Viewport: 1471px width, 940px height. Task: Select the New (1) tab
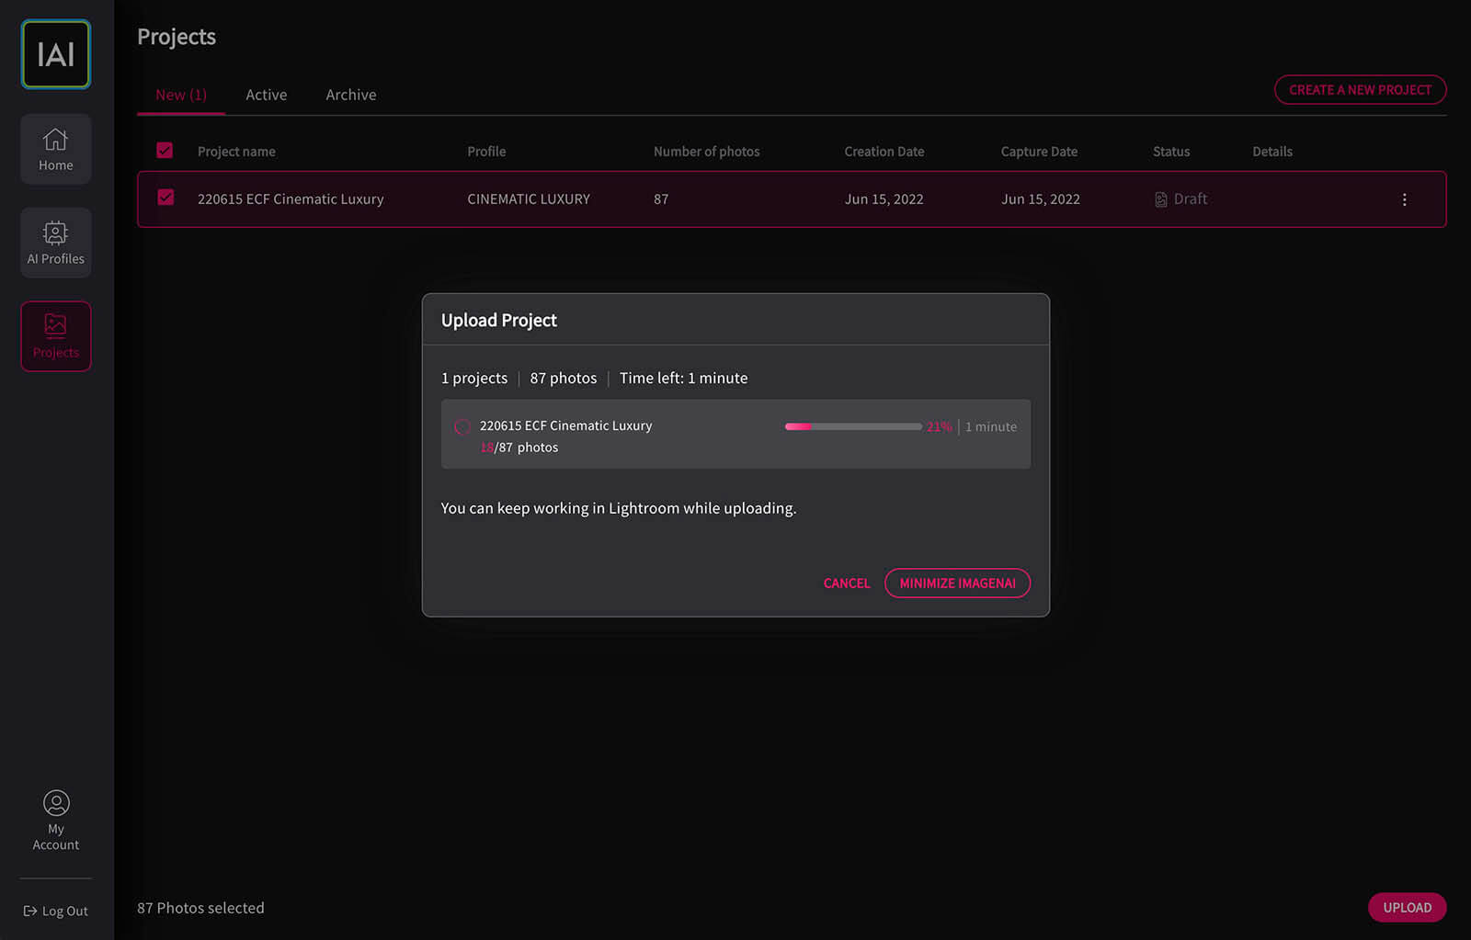[181, 95]
